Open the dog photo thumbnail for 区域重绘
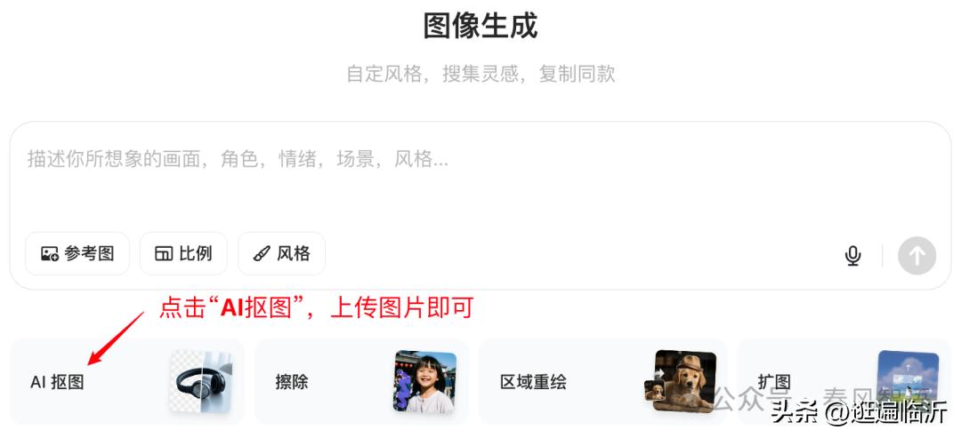The width and height of the screenshot is (961, 438). (684, 380)
